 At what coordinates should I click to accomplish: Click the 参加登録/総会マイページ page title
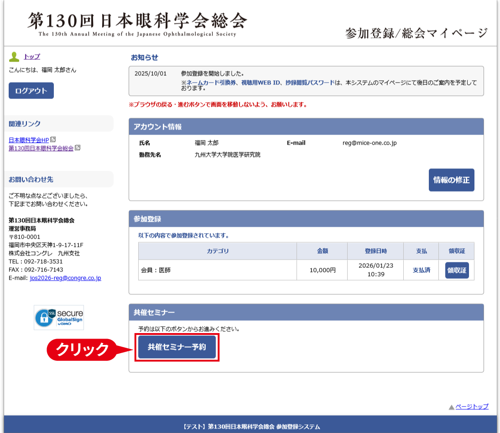tap(417, 33)
